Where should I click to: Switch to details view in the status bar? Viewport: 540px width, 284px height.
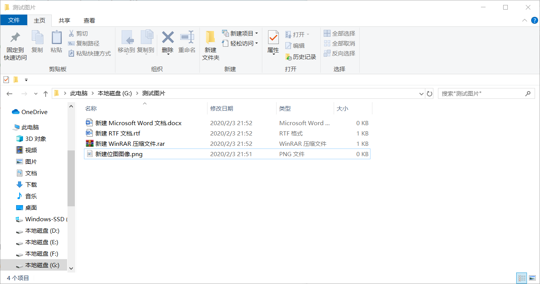[x=522, y=278]
